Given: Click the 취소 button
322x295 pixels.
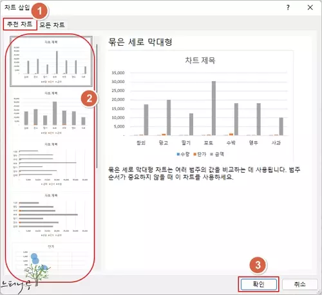Looking at the screenshot, I should 299,284.
